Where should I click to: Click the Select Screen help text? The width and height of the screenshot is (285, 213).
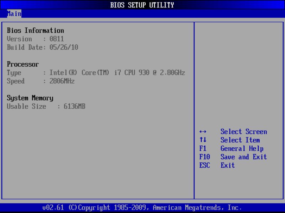click(244, 132)
